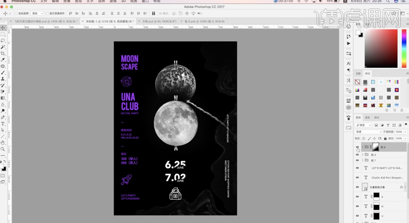The height and width of the screenshot is (223, 409).
Task: Select the Path Selection arrow tool
Action: coord(3,130)
